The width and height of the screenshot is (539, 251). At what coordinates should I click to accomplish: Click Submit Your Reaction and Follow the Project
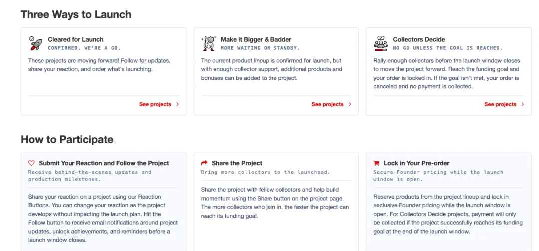(x=104, y=163)
